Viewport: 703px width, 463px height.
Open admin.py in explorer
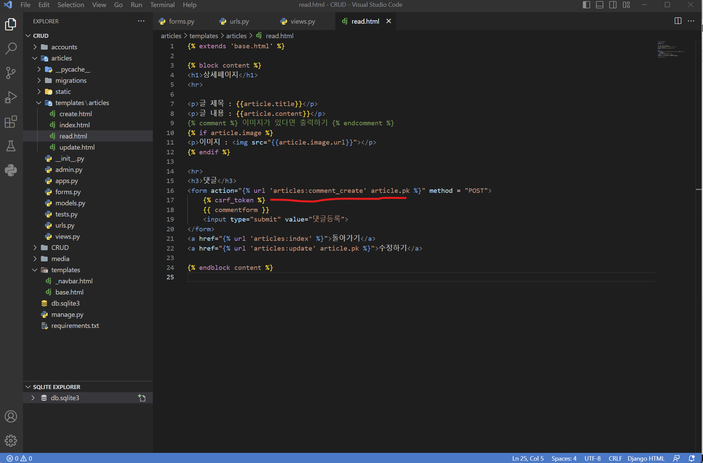[69, 170]
